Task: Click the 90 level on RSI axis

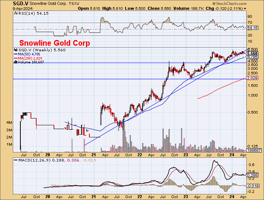Action: (250, 17)
